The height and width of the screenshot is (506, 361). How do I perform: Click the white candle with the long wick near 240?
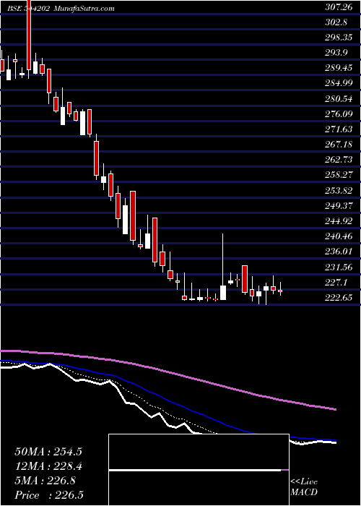tap(222, 267)
